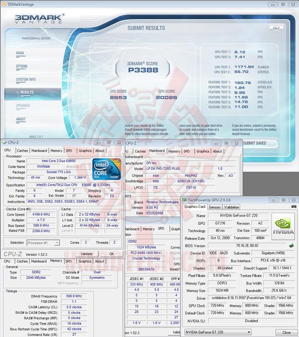
Task: Switch to Mainboard tab in CPU-Z CPU window
Action: point(39,151)
